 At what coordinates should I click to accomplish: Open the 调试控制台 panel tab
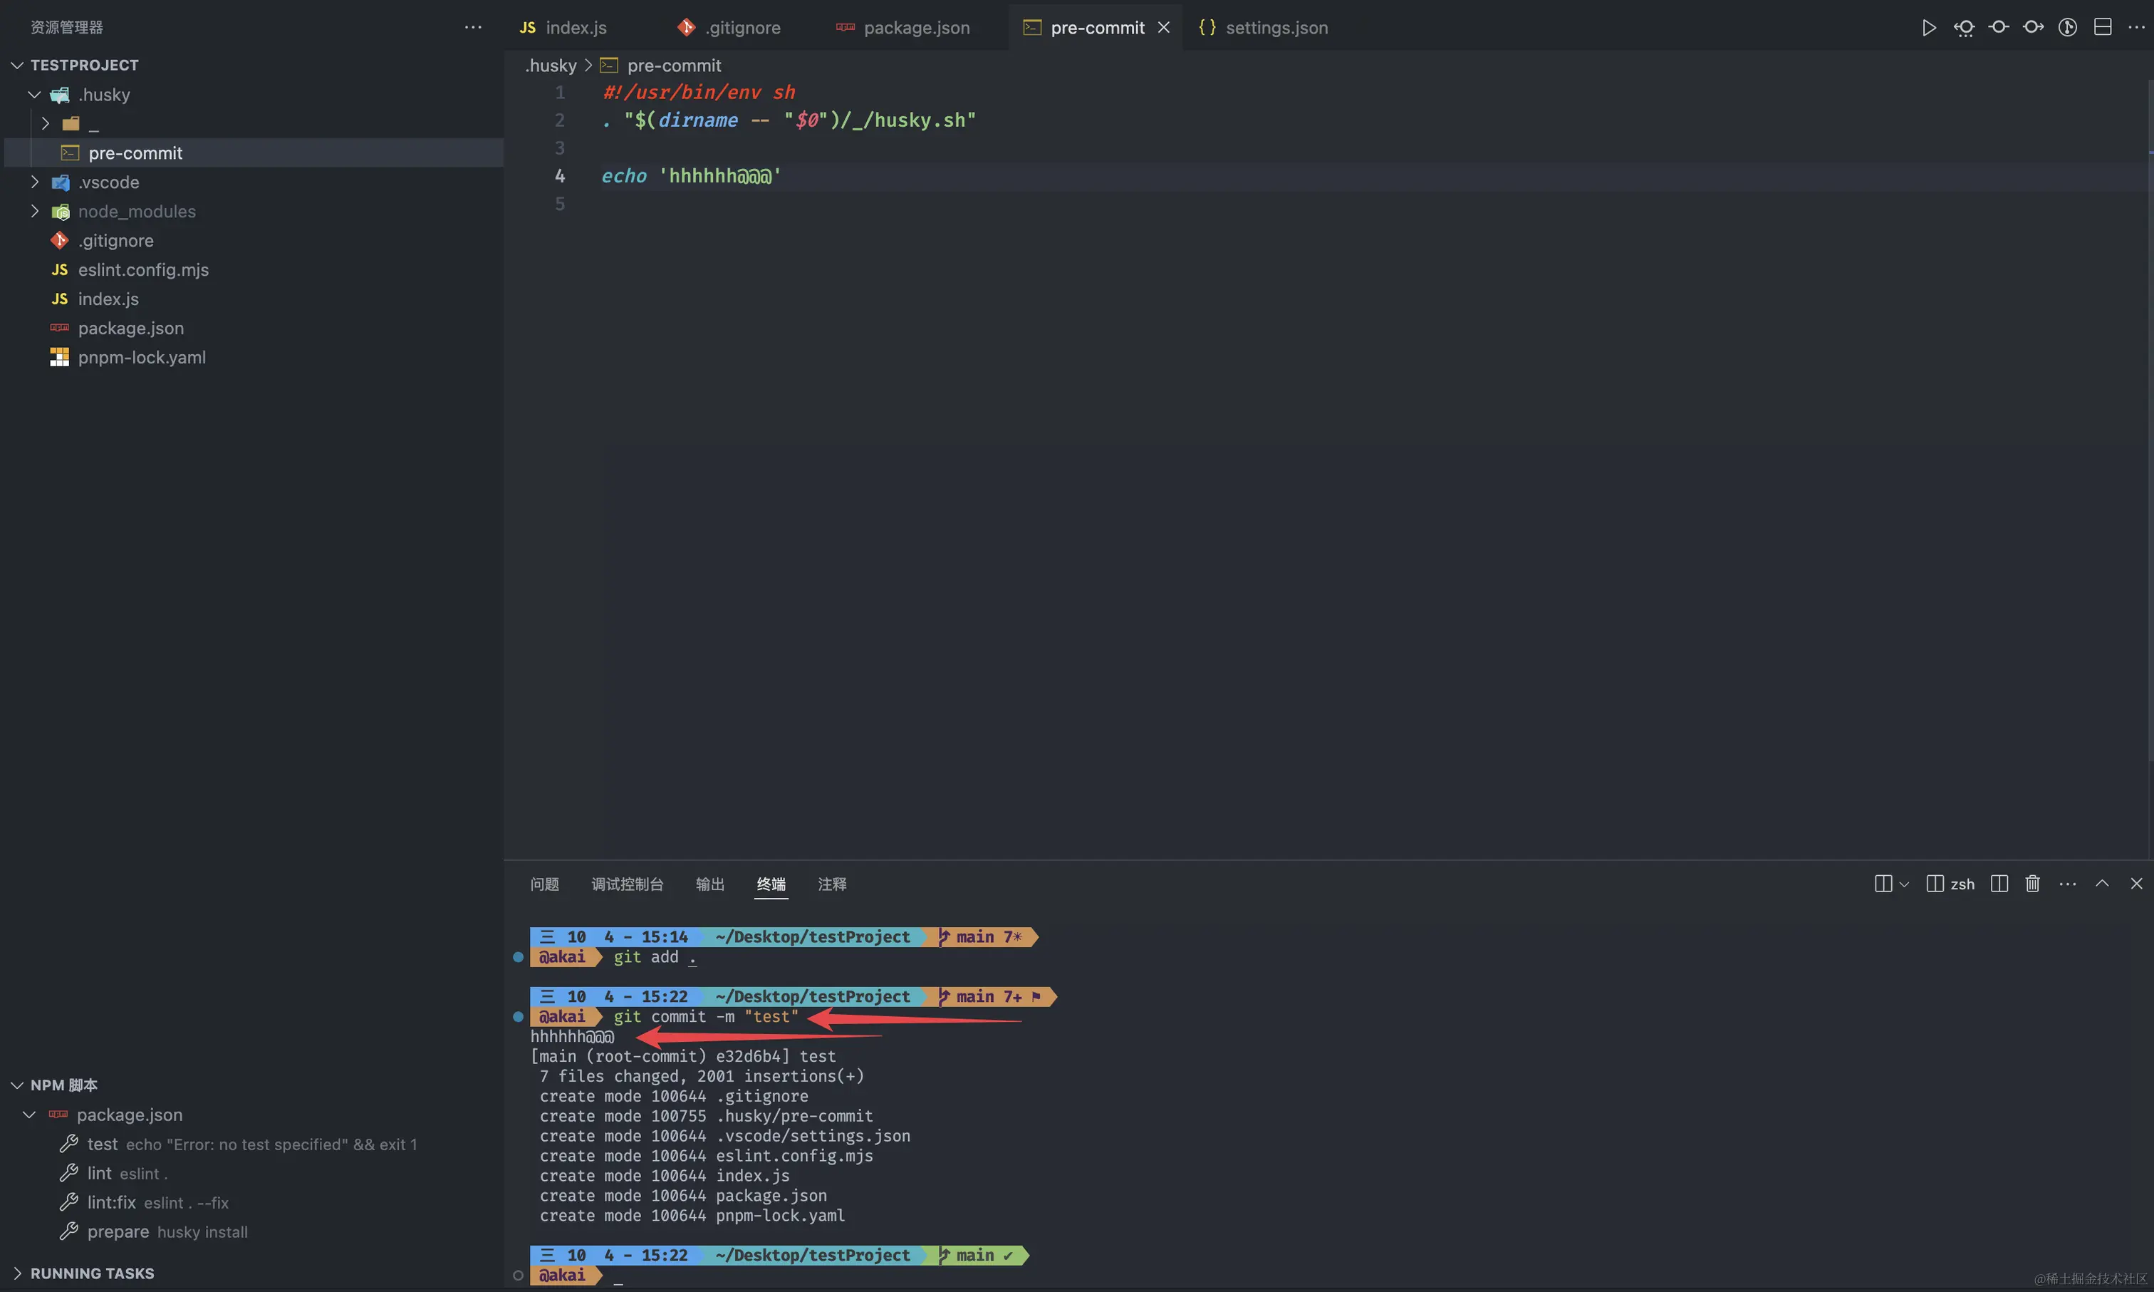pos(626,884)
